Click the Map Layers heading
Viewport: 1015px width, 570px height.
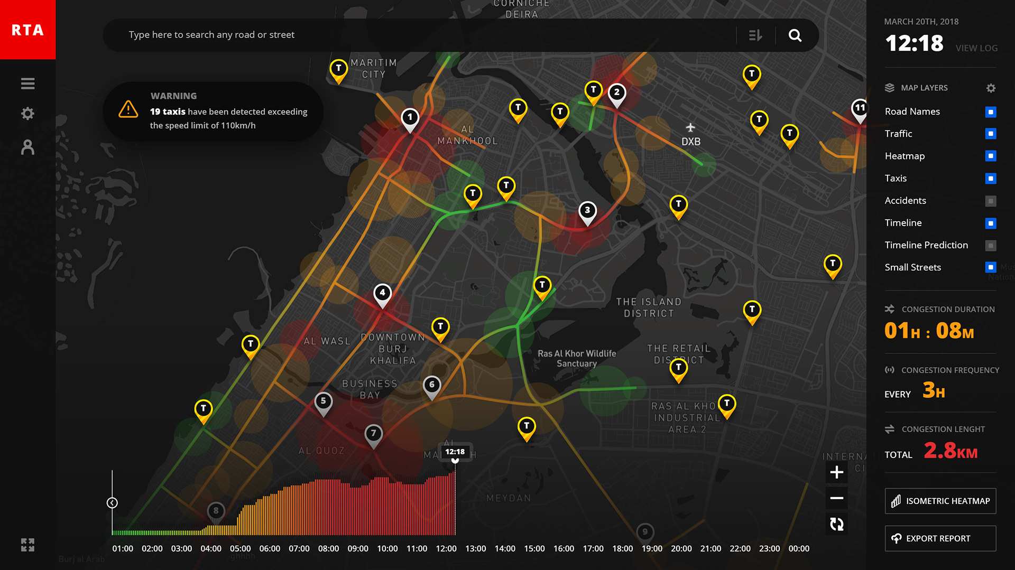924,88
